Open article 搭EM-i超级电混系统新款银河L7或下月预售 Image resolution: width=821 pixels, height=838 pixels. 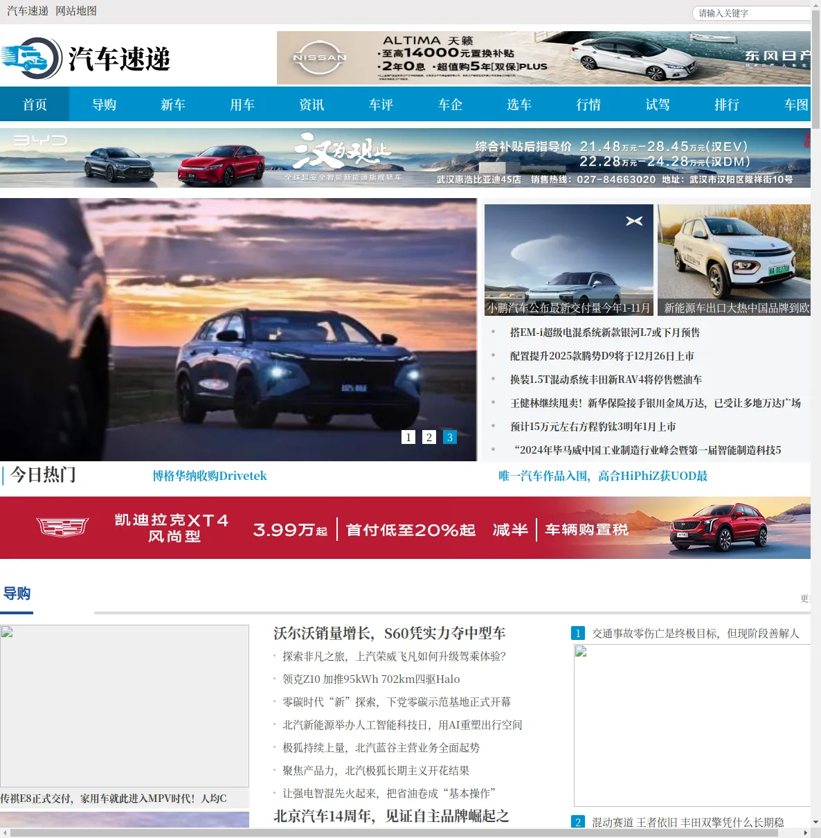tap(605, 332)
